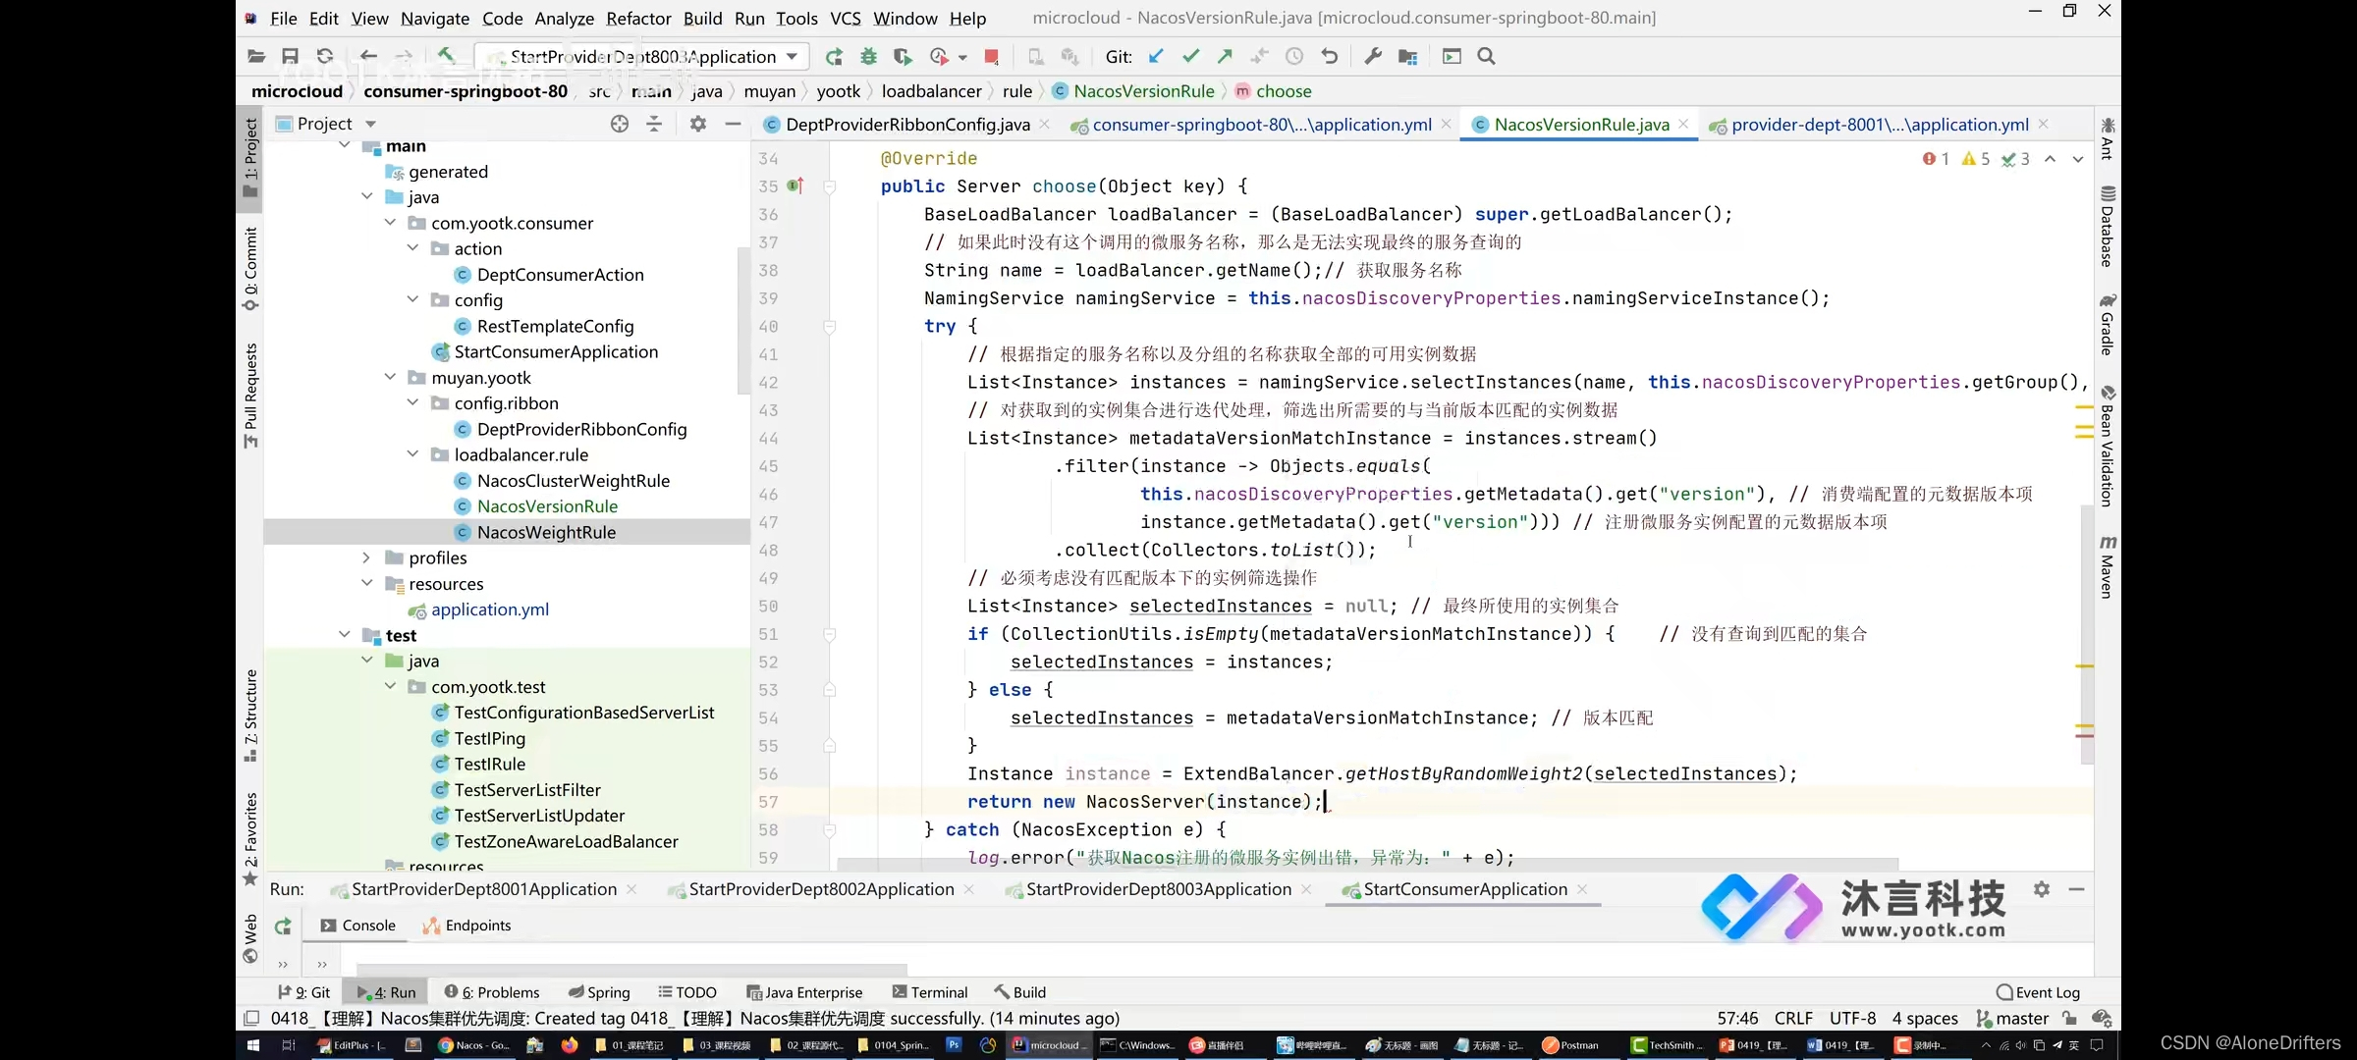The width and height of the screenshot is (2357, 1060).
Task: Click master git branch in status bar
Action: (x=2012, y=1019)
